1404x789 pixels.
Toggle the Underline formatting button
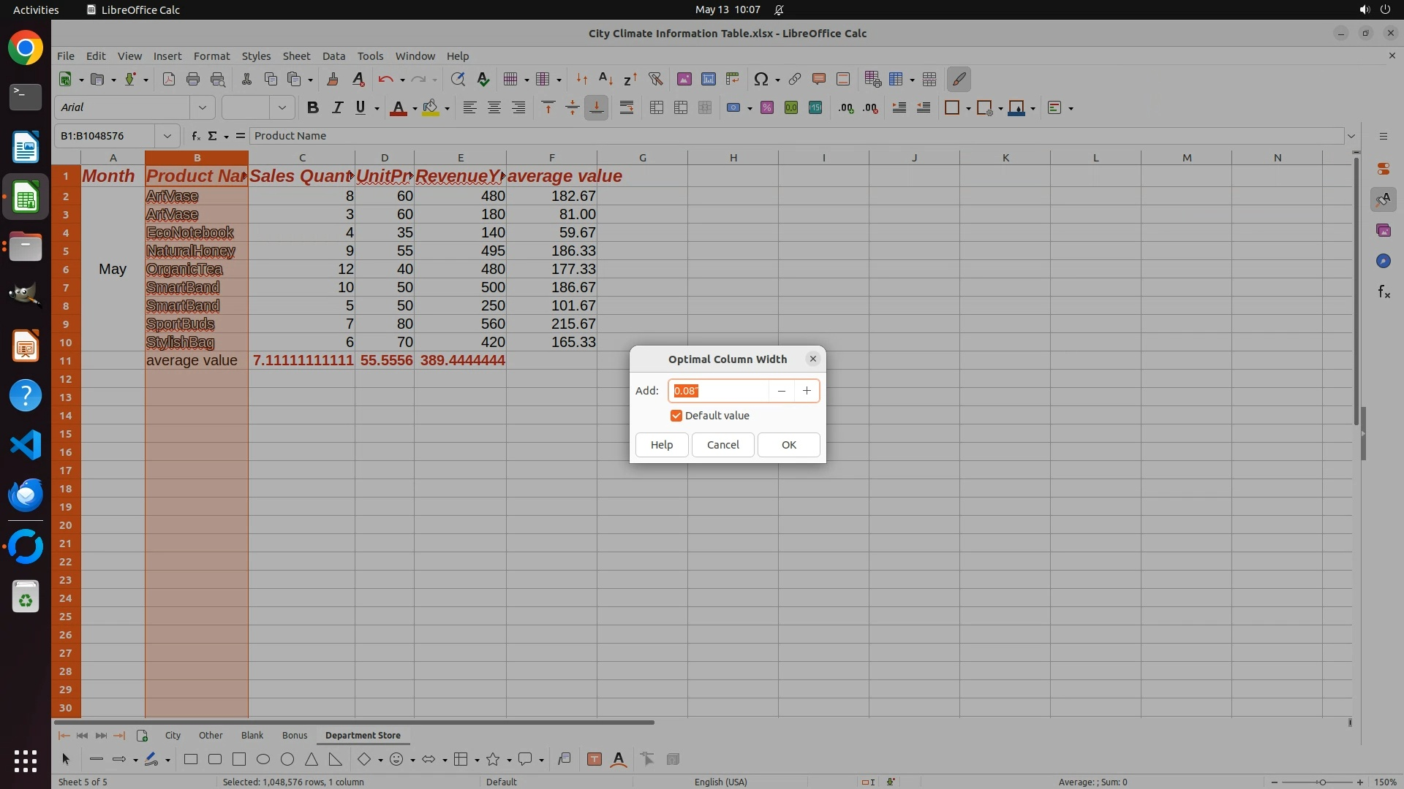pos(360,107)
